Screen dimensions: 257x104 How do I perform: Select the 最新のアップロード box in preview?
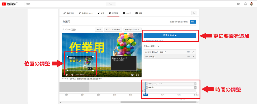123,63
